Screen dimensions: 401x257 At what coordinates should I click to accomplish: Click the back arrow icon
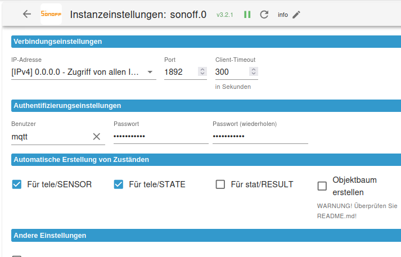[x=26, y=14]
